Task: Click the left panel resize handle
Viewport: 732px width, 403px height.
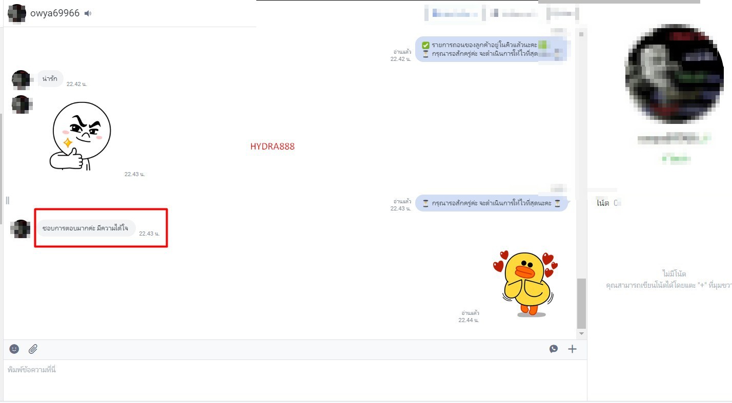Action: (x=7, y=200)
